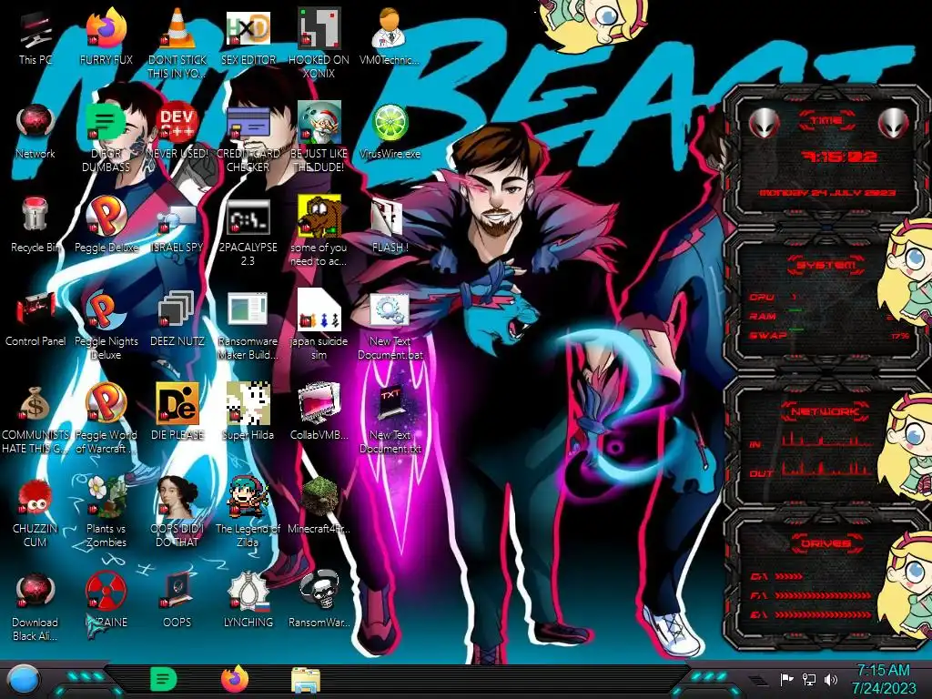Open the RansomWar skull icon
932x699 pixels.
(319, 601)
